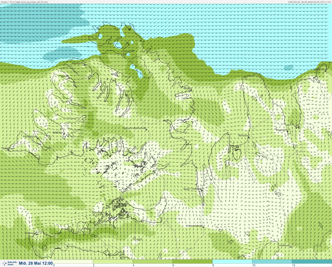Click the Bergstaðir station label
The height and width of the screenshot is (267, 332).
(x=281, y=130)
